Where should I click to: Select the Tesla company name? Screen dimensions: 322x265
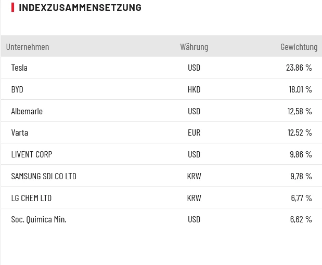pyautogui.click(x=19, y=68)
